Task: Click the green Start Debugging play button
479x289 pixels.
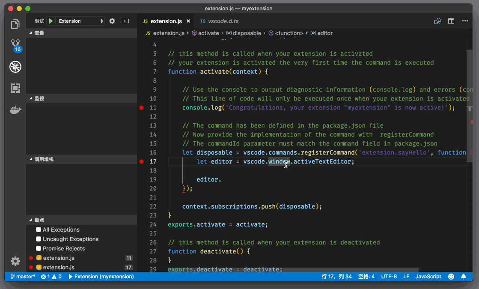Action: point(51,21)
